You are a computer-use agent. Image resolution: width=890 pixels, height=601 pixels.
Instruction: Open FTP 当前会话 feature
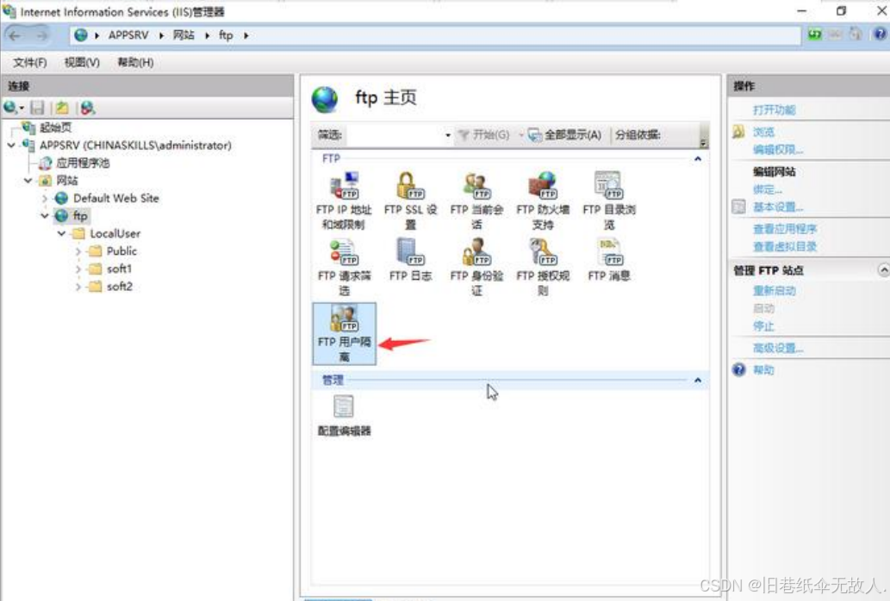476,200
